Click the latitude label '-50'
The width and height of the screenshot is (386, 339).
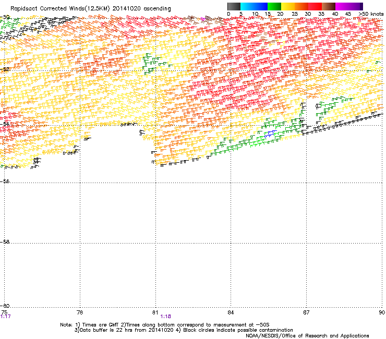click(x=5, y=17)
